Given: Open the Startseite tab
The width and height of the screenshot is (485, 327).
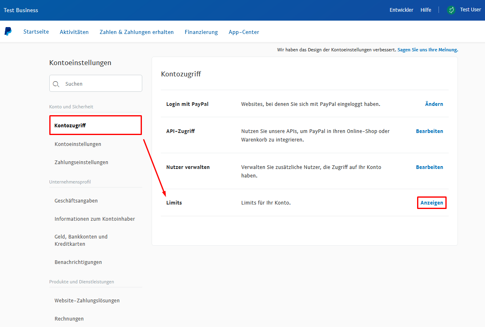Looking at the screenshot, I should click(x=36, y=32).
